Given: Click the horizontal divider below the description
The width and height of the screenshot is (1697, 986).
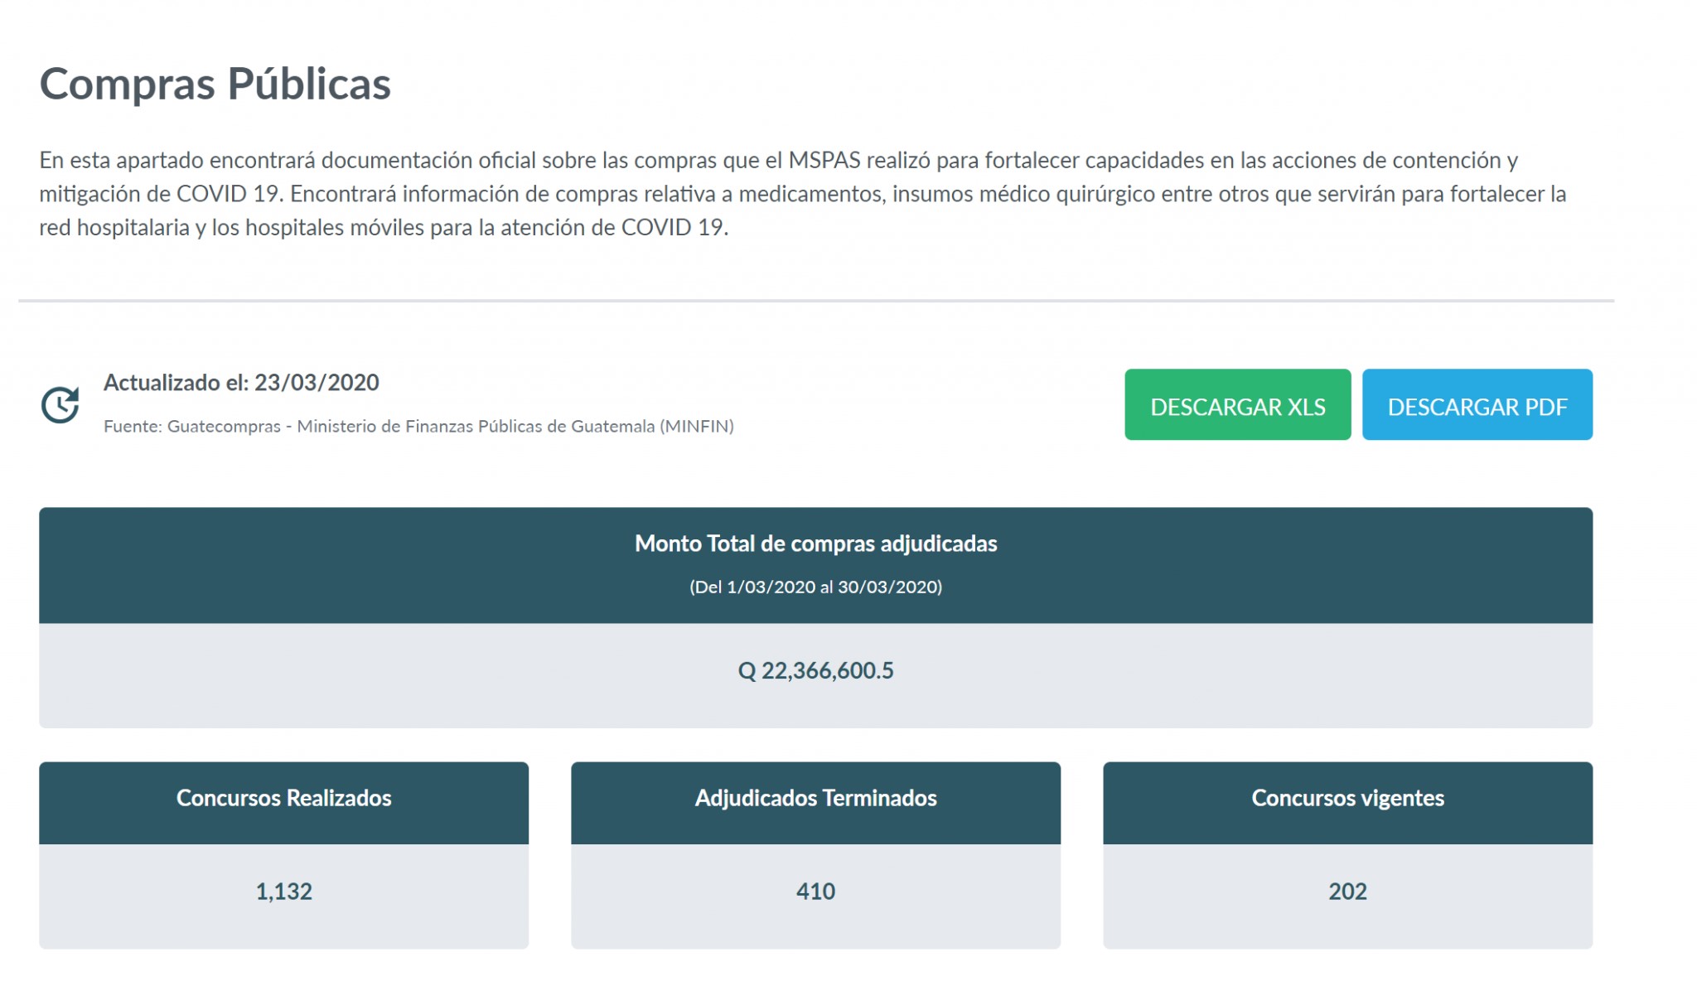Looking at the screenshot, I should (x=816, y=301).
